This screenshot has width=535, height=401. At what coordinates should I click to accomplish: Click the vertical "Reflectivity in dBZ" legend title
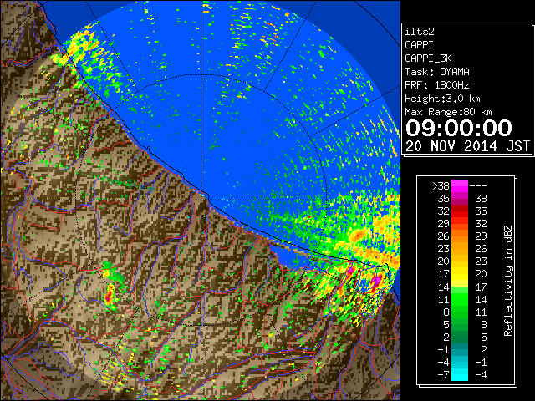pyautogui.click(x=508, y=281)
